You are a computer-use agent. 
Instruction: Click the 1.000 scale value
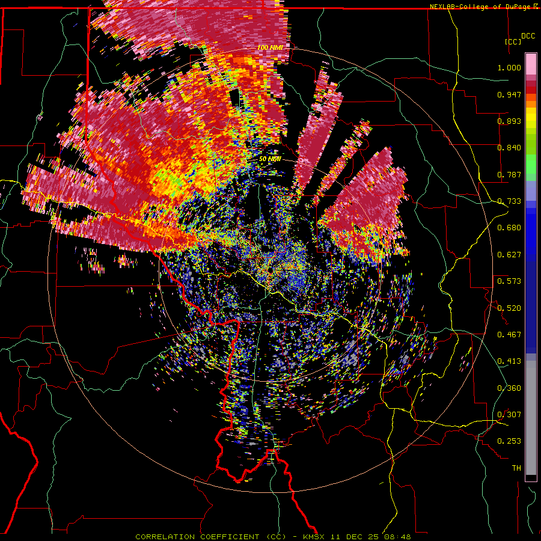pos(509,67)
